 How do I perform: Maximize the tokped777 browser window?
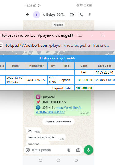[x=104, y=35]
